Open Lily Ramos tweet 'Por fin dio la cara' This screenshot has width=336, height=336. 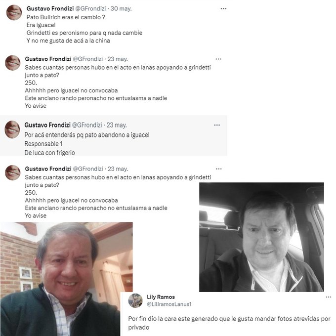click(229, 323)
